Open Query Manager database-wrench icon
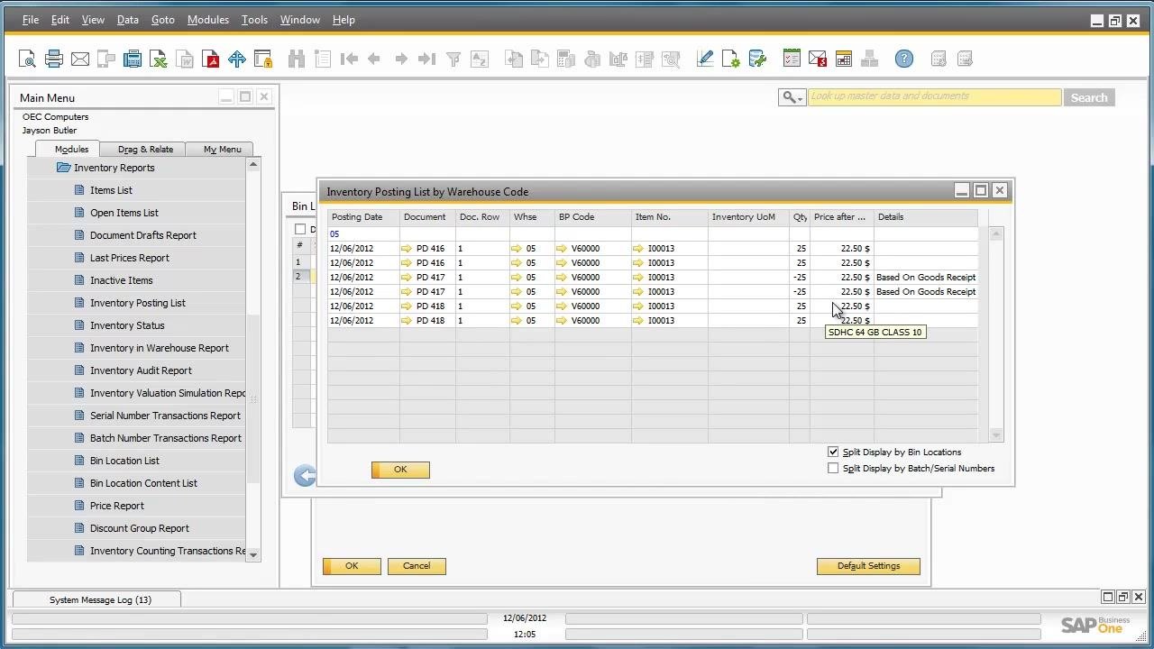The image size is (1154, 649). click(757, 59)
